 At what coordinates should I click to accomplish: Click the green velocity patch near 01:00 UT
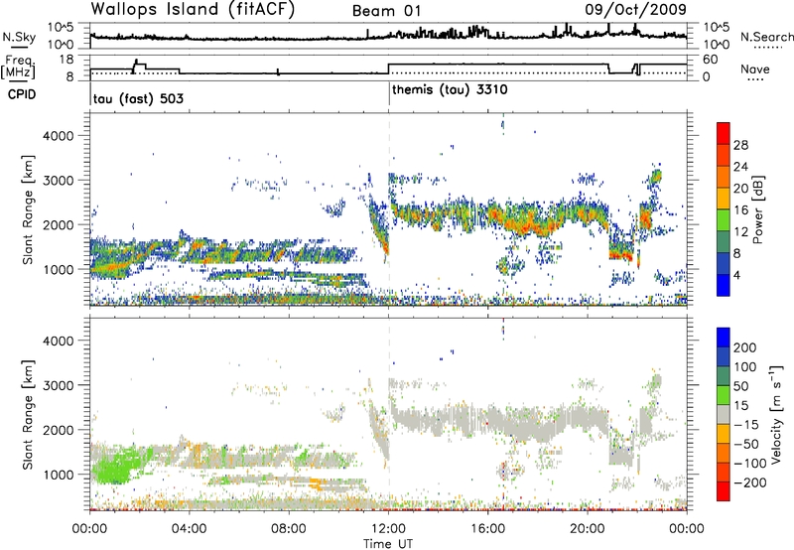click(x=114, y=469)
